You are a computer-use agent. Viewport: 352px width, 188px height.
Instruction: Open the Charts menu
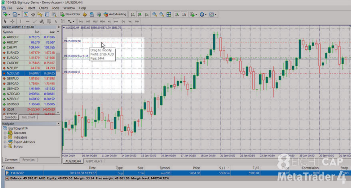tap(43, 8)
